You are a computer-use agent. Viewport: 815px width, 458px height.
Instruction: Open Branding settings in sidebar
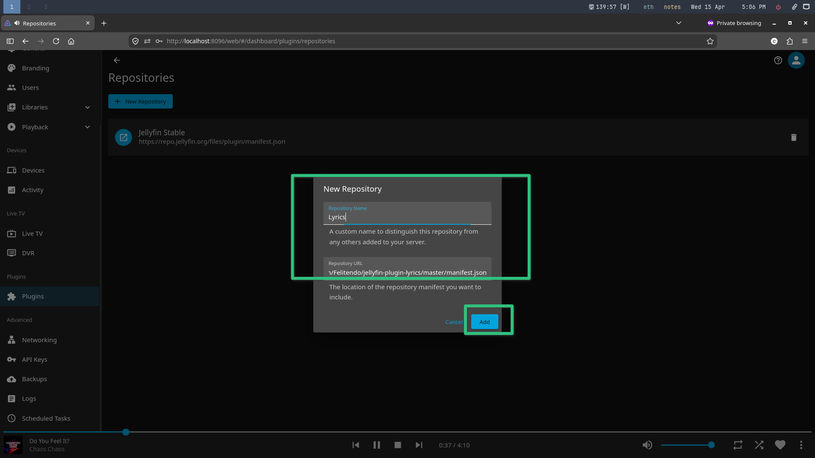click(50, 68)
